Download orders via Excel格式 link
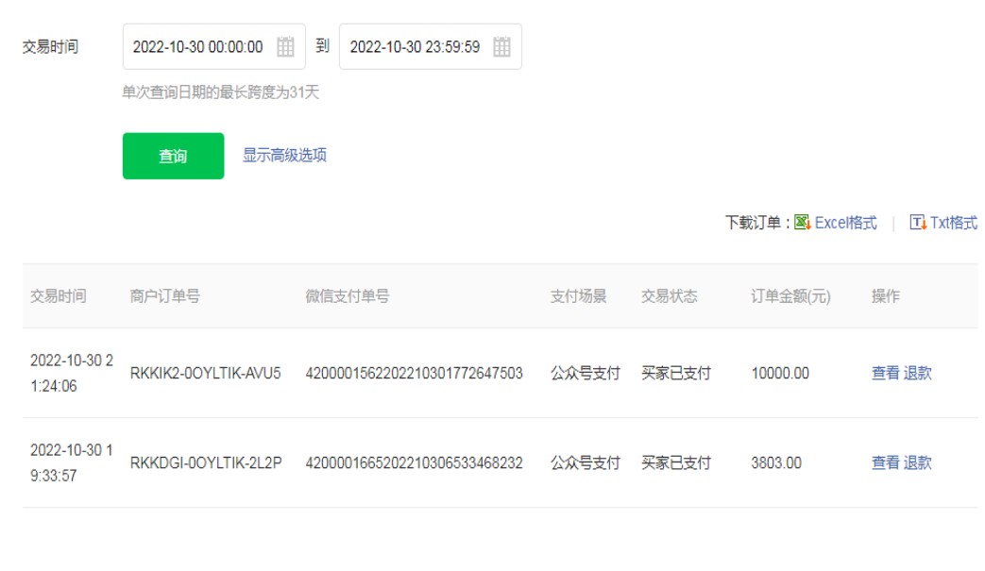Viewport: 985px width, 571px height. coord(845,223)
